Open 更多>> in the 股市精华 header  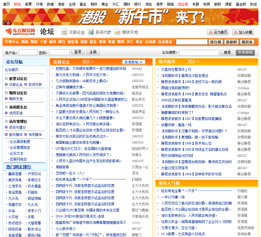[194, 62]
